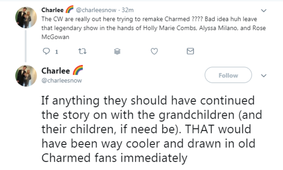Open @charleesnow handle below large name

[x=61, y=80]
